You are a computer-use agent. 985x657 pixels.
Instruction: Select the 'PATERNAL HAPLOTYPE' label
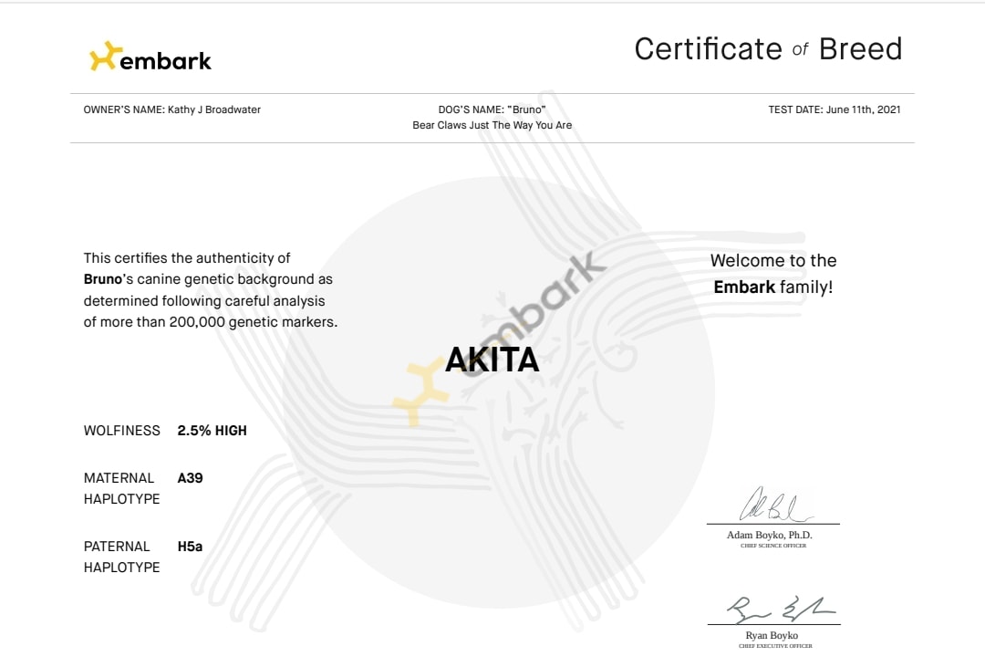(x=122, y=557)
